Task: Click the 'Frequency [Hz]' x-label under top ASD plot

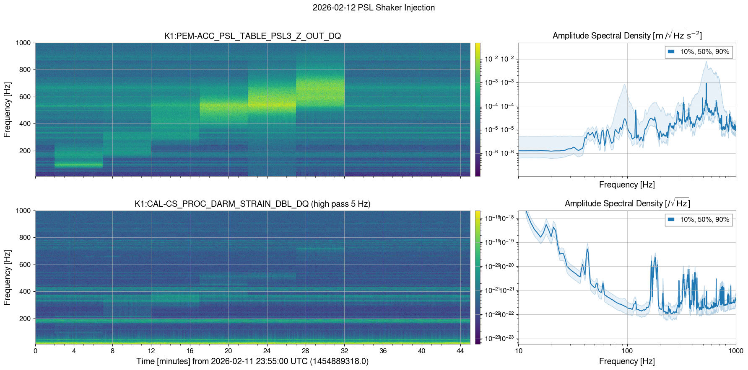Action: pos(627,185)
